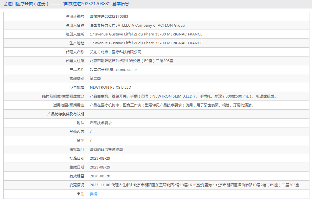Select the slash value in 其他内容 row
312x202 pixels.
point(91,132)
